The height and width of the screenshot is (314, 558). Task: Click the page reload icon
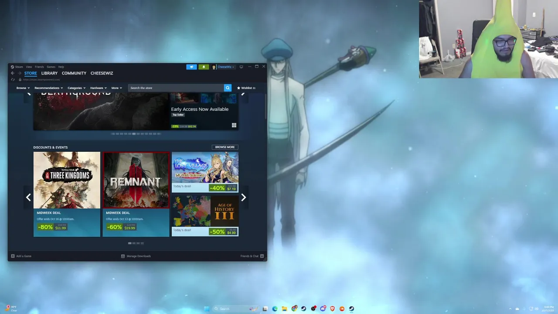coord(13,80)
